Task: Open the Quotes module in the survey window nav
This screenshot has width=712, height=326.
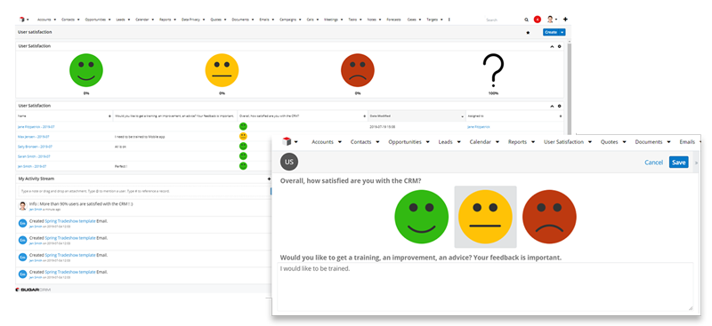Action: click(609, 142)
